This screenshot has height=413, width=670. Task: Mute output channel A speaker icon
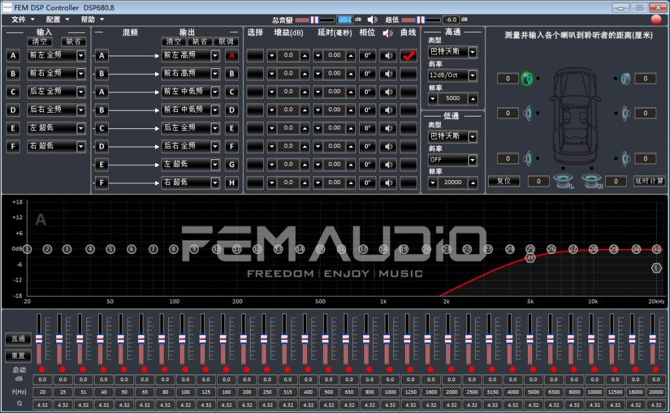[x=388, y=56]
